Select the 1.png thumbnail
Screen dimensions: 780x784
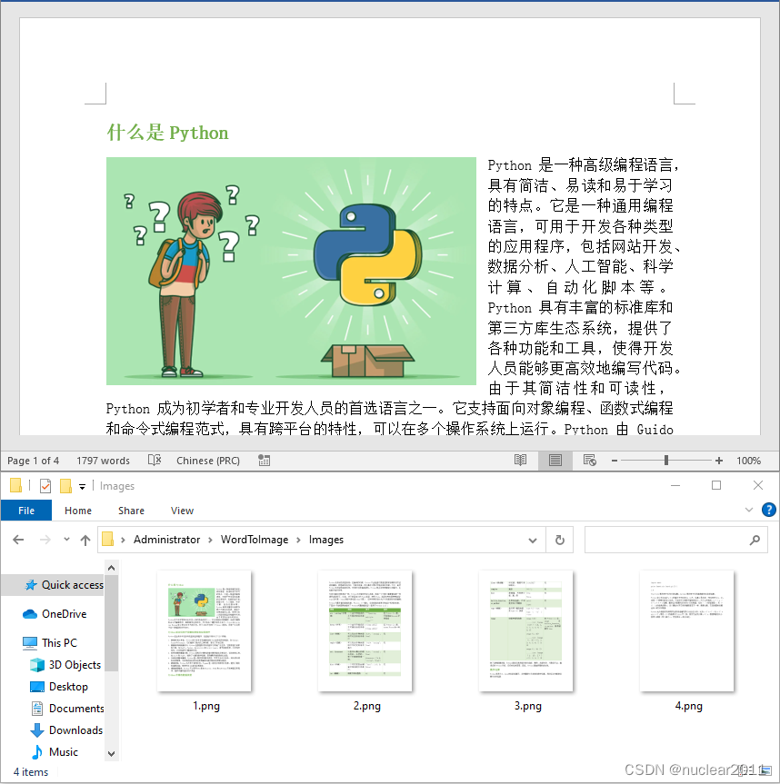point(205,631)
